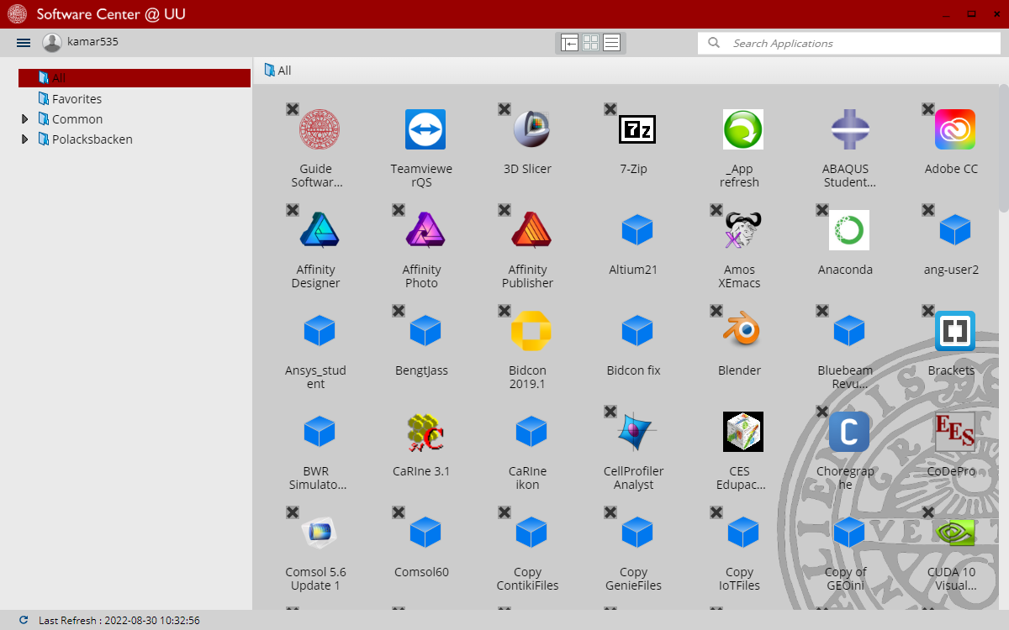Select Affinity Photo icon
This screenshot has width=1009, height=630.
coord(425,230)
